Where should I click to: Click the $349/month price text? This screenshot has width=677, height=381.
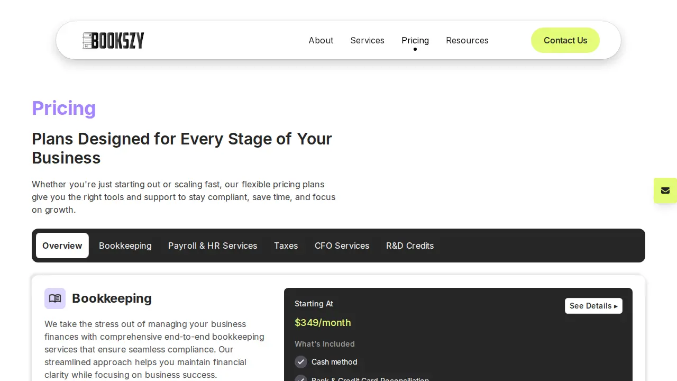pos(323,323)
